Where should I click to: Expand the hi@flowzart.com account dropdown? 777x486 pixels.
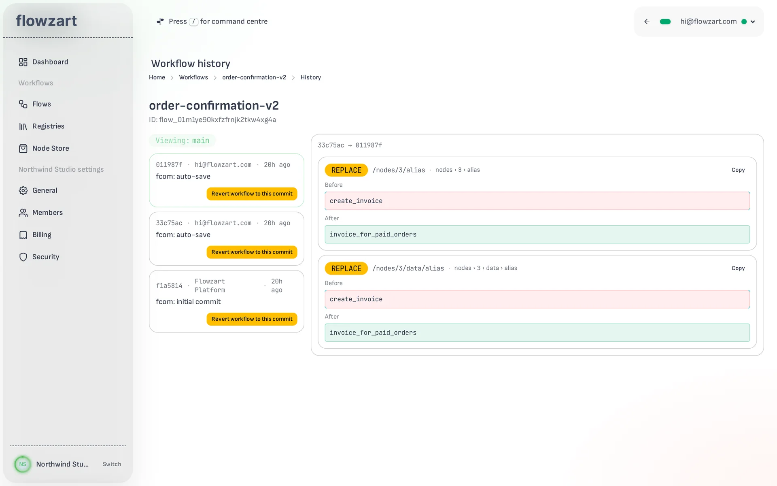coord(753,22)
